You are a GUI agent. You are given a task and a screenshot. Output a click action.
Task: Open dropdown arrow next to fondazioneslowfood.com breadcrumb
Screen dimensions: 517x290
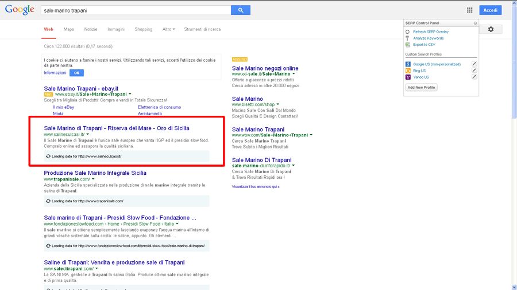(x=177, y=224)
